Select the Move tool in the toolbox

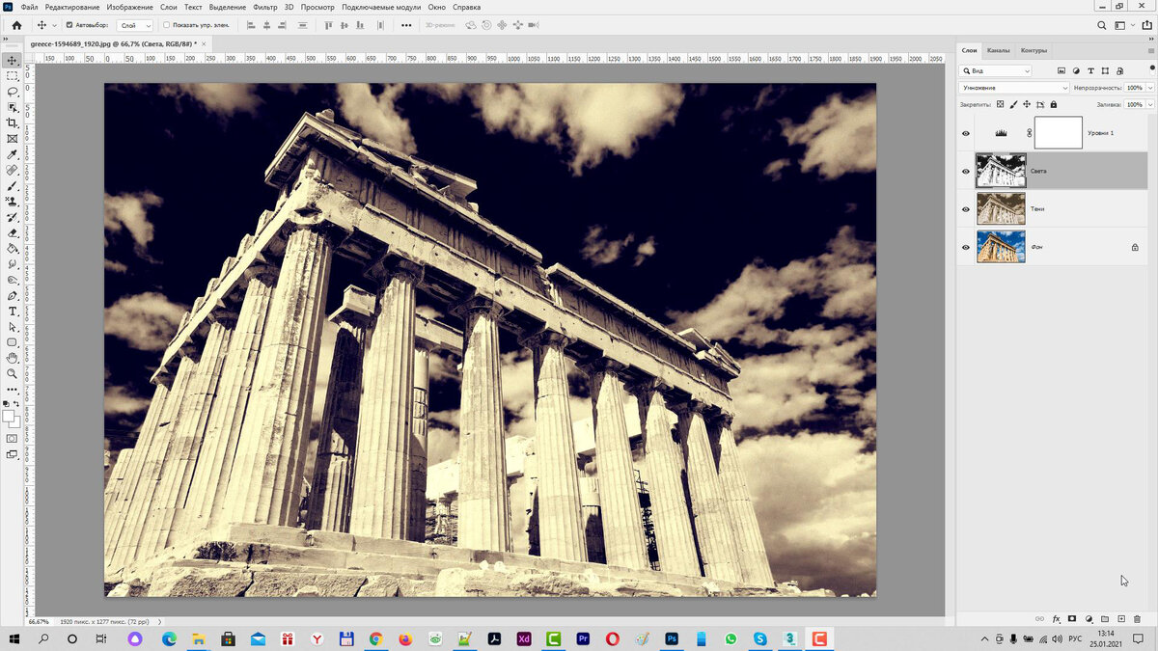(x=13, y=60)
